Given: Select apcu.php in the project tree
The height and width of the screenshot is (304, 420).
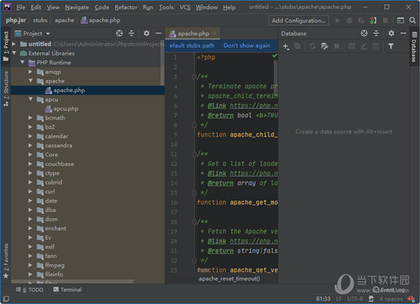Looking at the screenshot, I should click(66, 108).
